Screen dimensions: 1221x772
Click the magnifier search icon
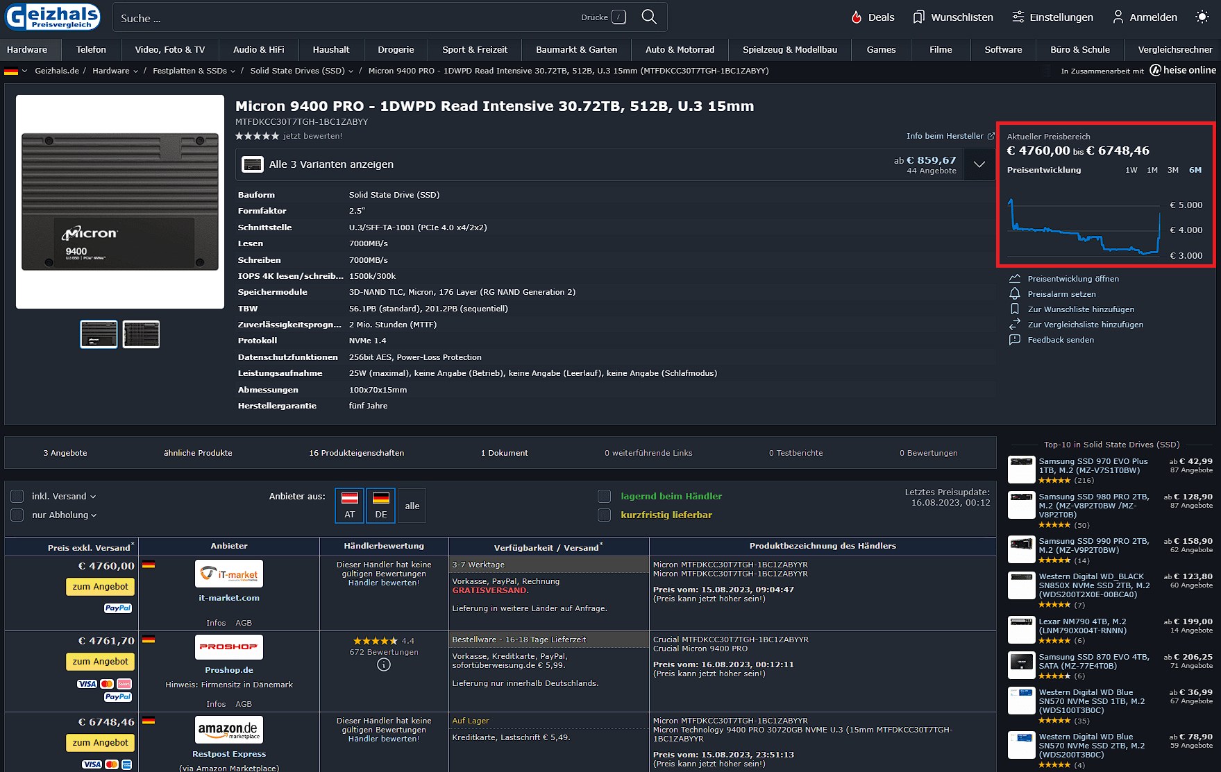point(649,17)
